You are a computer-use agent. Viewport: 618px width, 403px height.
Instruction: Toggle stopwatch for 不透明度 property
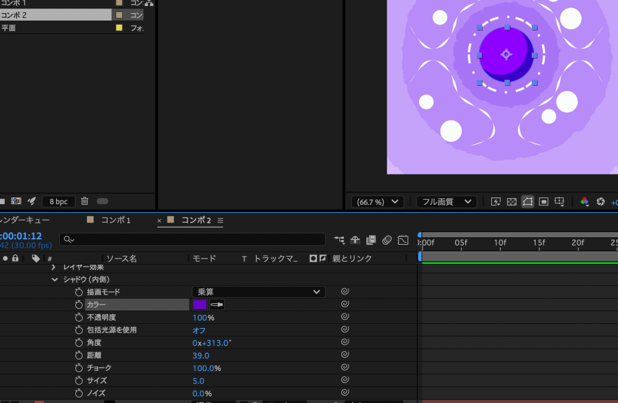78,318
